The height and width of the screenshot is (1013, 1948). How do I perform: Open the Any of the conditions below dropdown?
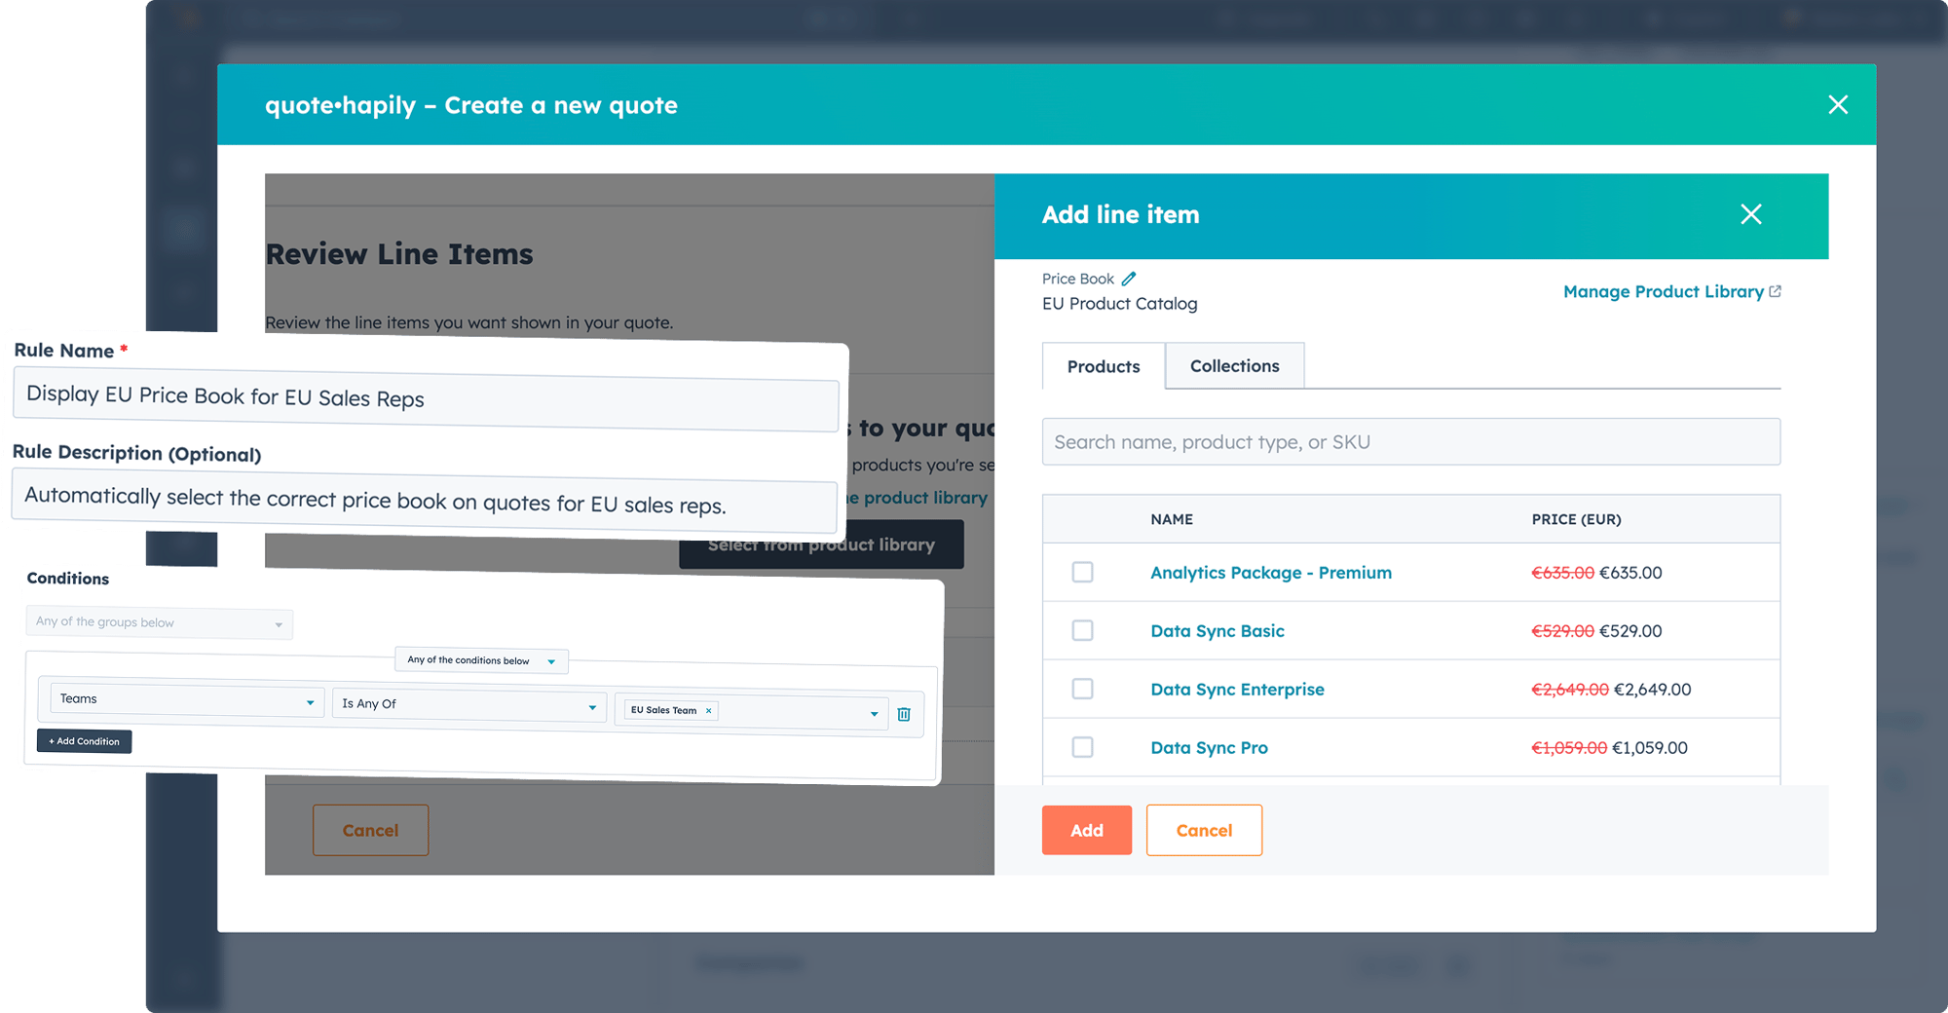(481, 660)
